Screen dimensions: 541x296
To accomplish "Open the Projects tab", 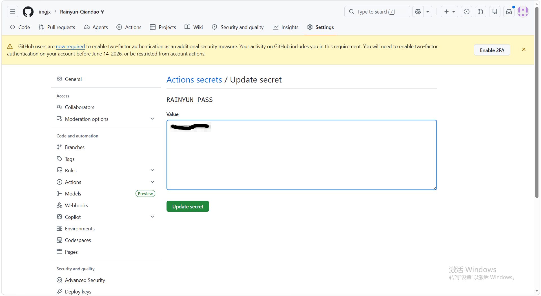I will [x=163, y=27].
